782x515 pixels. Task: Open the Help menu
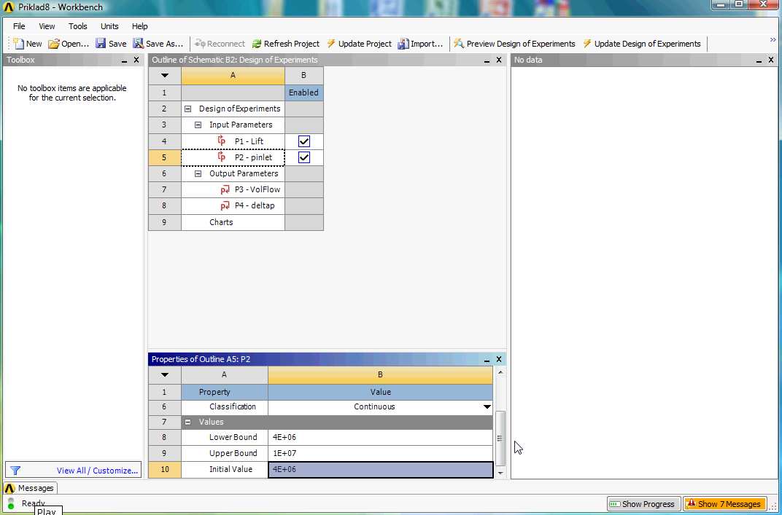pos(139,26)
